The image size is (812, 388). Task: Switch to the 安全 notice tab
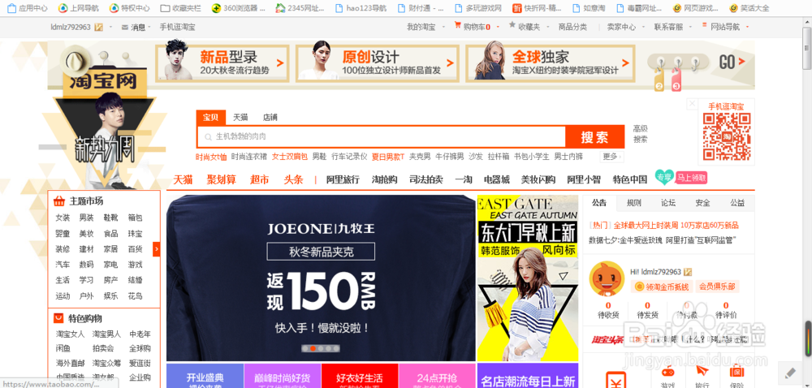pos(702,203)
